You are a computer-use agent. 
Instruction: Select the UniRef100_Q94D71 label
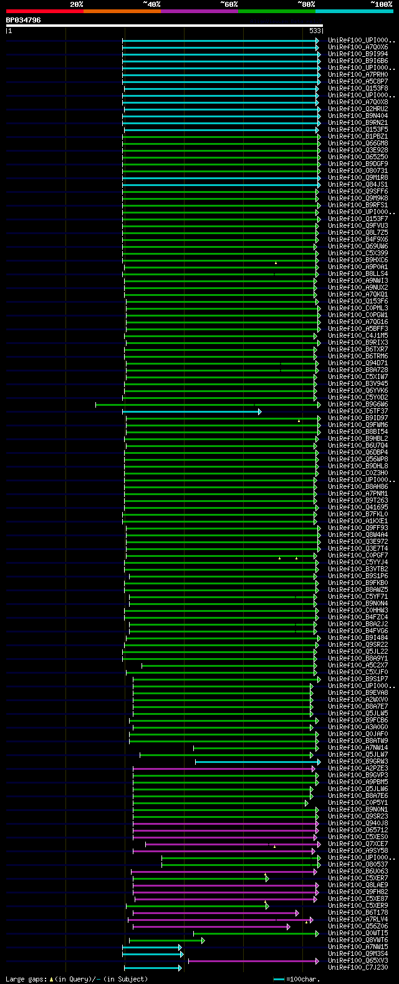358,363
